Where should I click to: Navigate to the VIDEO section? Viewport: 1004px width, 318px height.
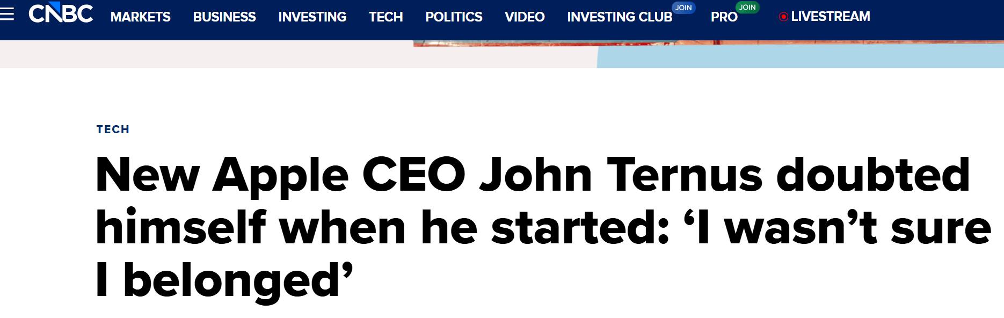(525, 17)
